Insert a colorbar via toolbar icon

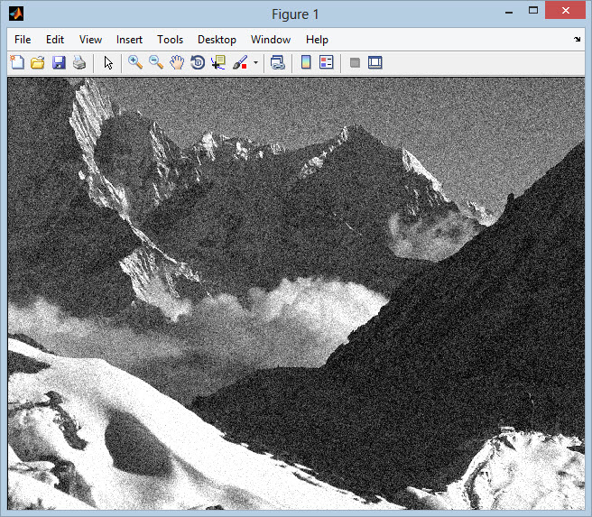pyautogui.click(x=306, y=62)
